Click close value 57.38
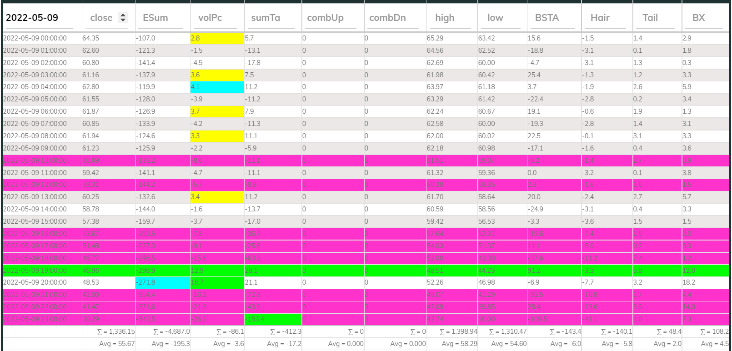This screenshot has height=351, width=732. pyautogui.click(x=90, y=221)
